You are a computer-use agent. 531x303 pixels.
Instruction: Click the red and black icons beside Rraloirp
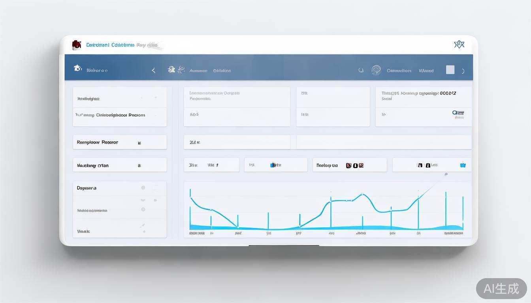tap(354, 166)
